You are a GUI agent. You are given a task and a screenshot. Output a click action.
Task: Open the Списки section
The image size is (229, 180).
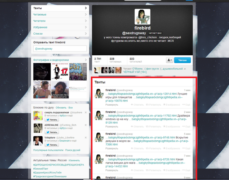(60, 34)
